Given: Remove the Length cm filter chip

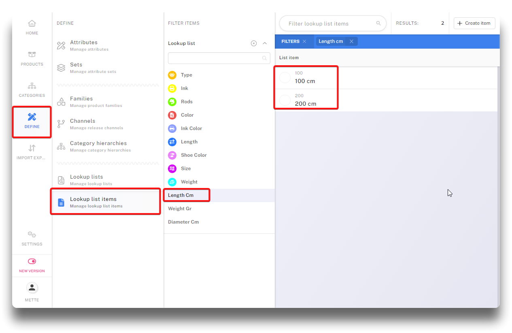Looking at the screenshot, I should (351, 41).
